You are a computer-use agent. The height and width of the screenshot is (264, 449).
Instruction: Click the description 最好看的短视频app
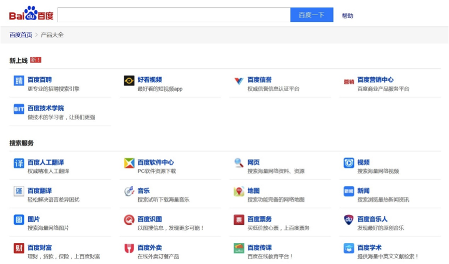pos(160,89)
